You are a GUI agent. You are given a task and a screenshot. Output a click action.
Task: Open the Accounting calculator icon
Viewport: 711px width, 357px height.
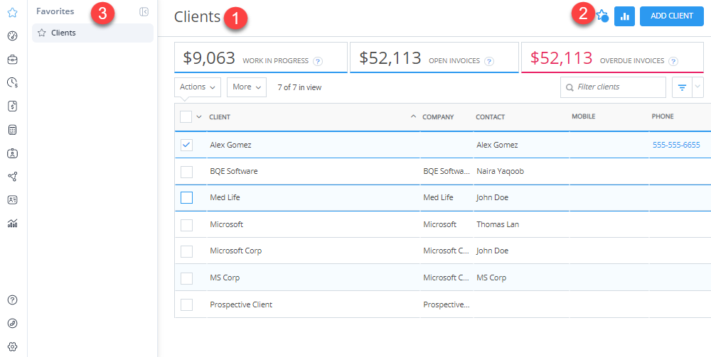(x=13, y=130)
